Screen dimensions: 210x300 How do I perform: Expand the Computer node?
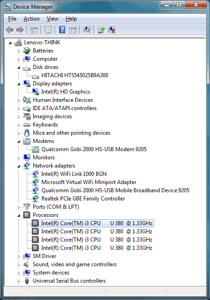[19, 59]
